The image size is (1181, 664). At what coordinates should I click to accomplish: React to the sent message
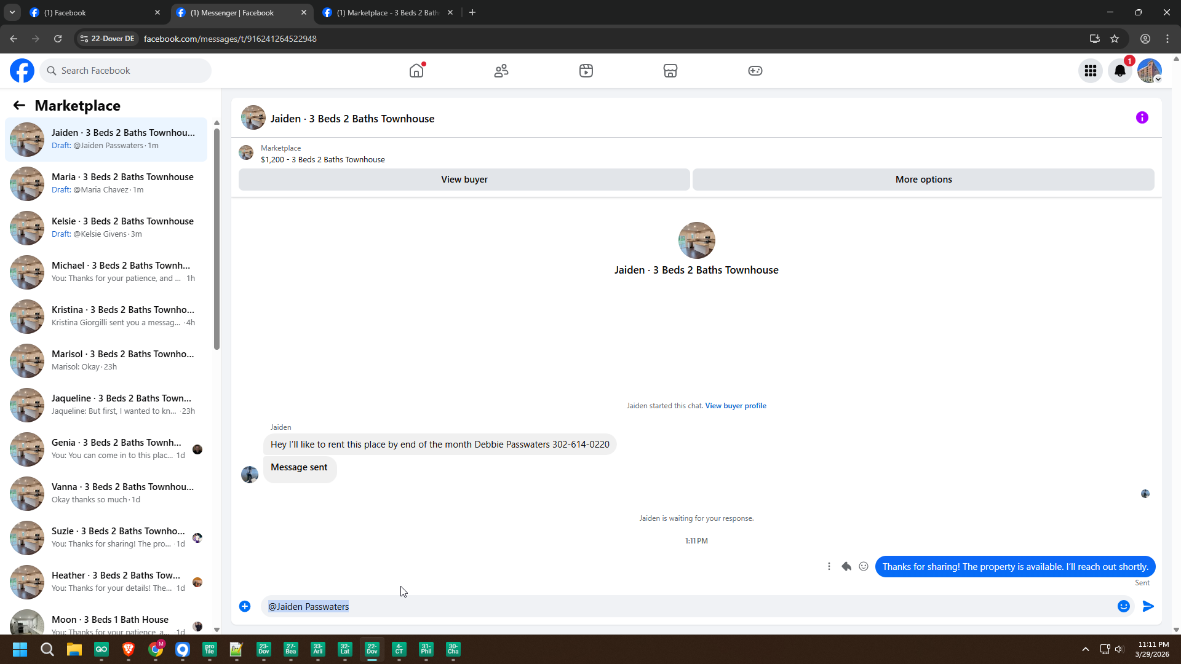tap(864, 566)
